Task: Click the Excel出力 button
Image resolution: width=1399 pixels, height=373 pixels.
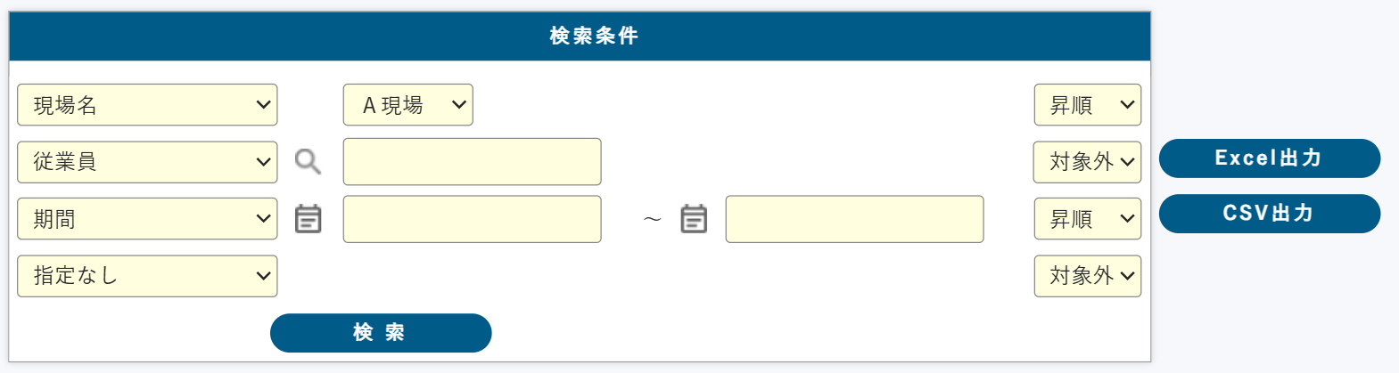Action: point(1270,158)
